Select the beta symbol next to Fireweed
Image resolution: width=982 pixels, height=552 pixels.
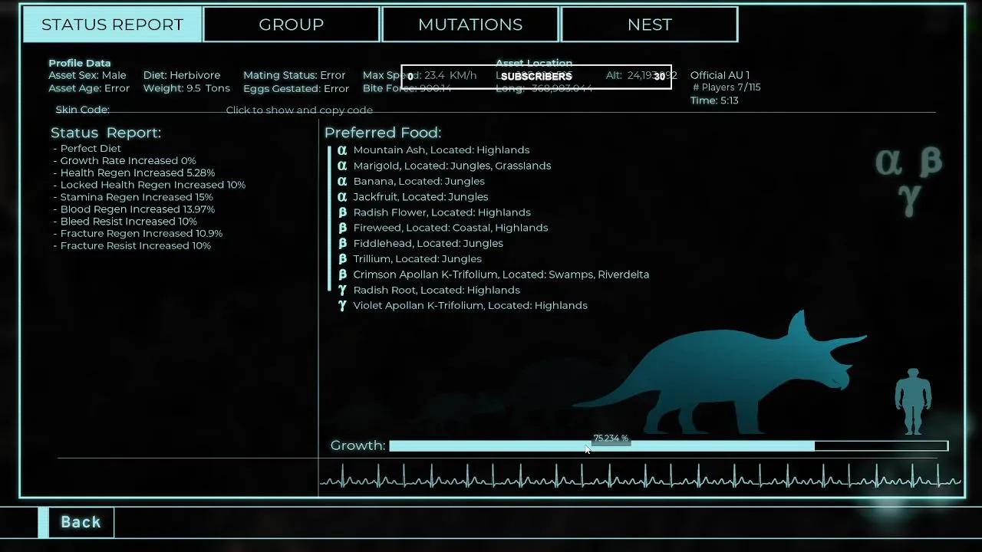[342, 228]
